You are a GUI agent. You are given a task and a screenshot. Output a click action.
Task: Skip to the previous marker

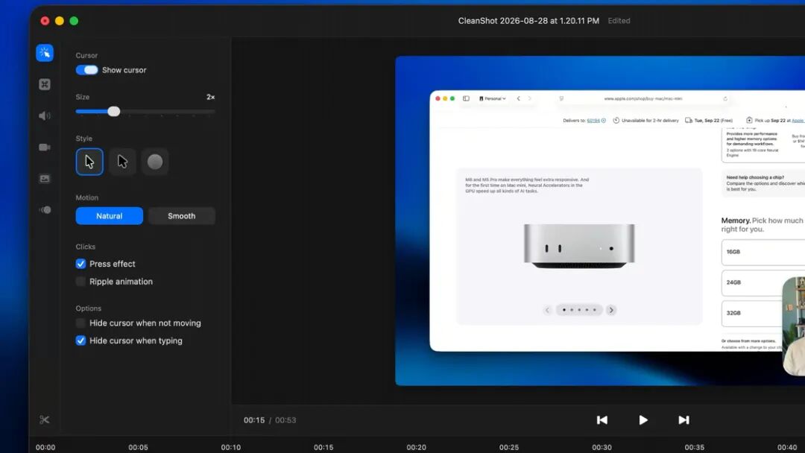click(x=602, y=420)
